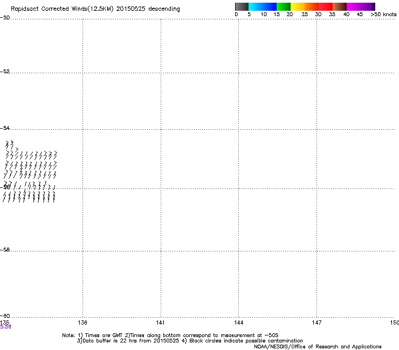Click the word 'descending' in the title
399x350 pixels.
tap(164, 9)
